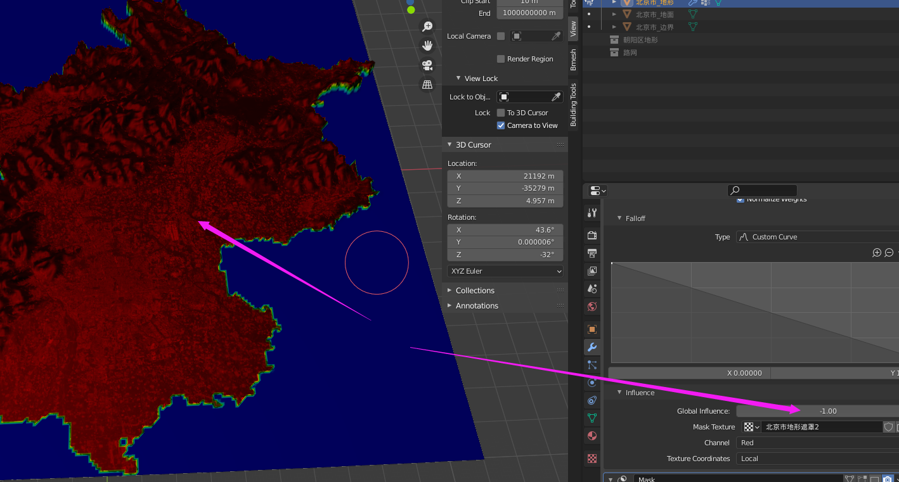Open Object Constraints properties tab icon
This screenshot has width=899, height=482.
(x=592, y=400)
